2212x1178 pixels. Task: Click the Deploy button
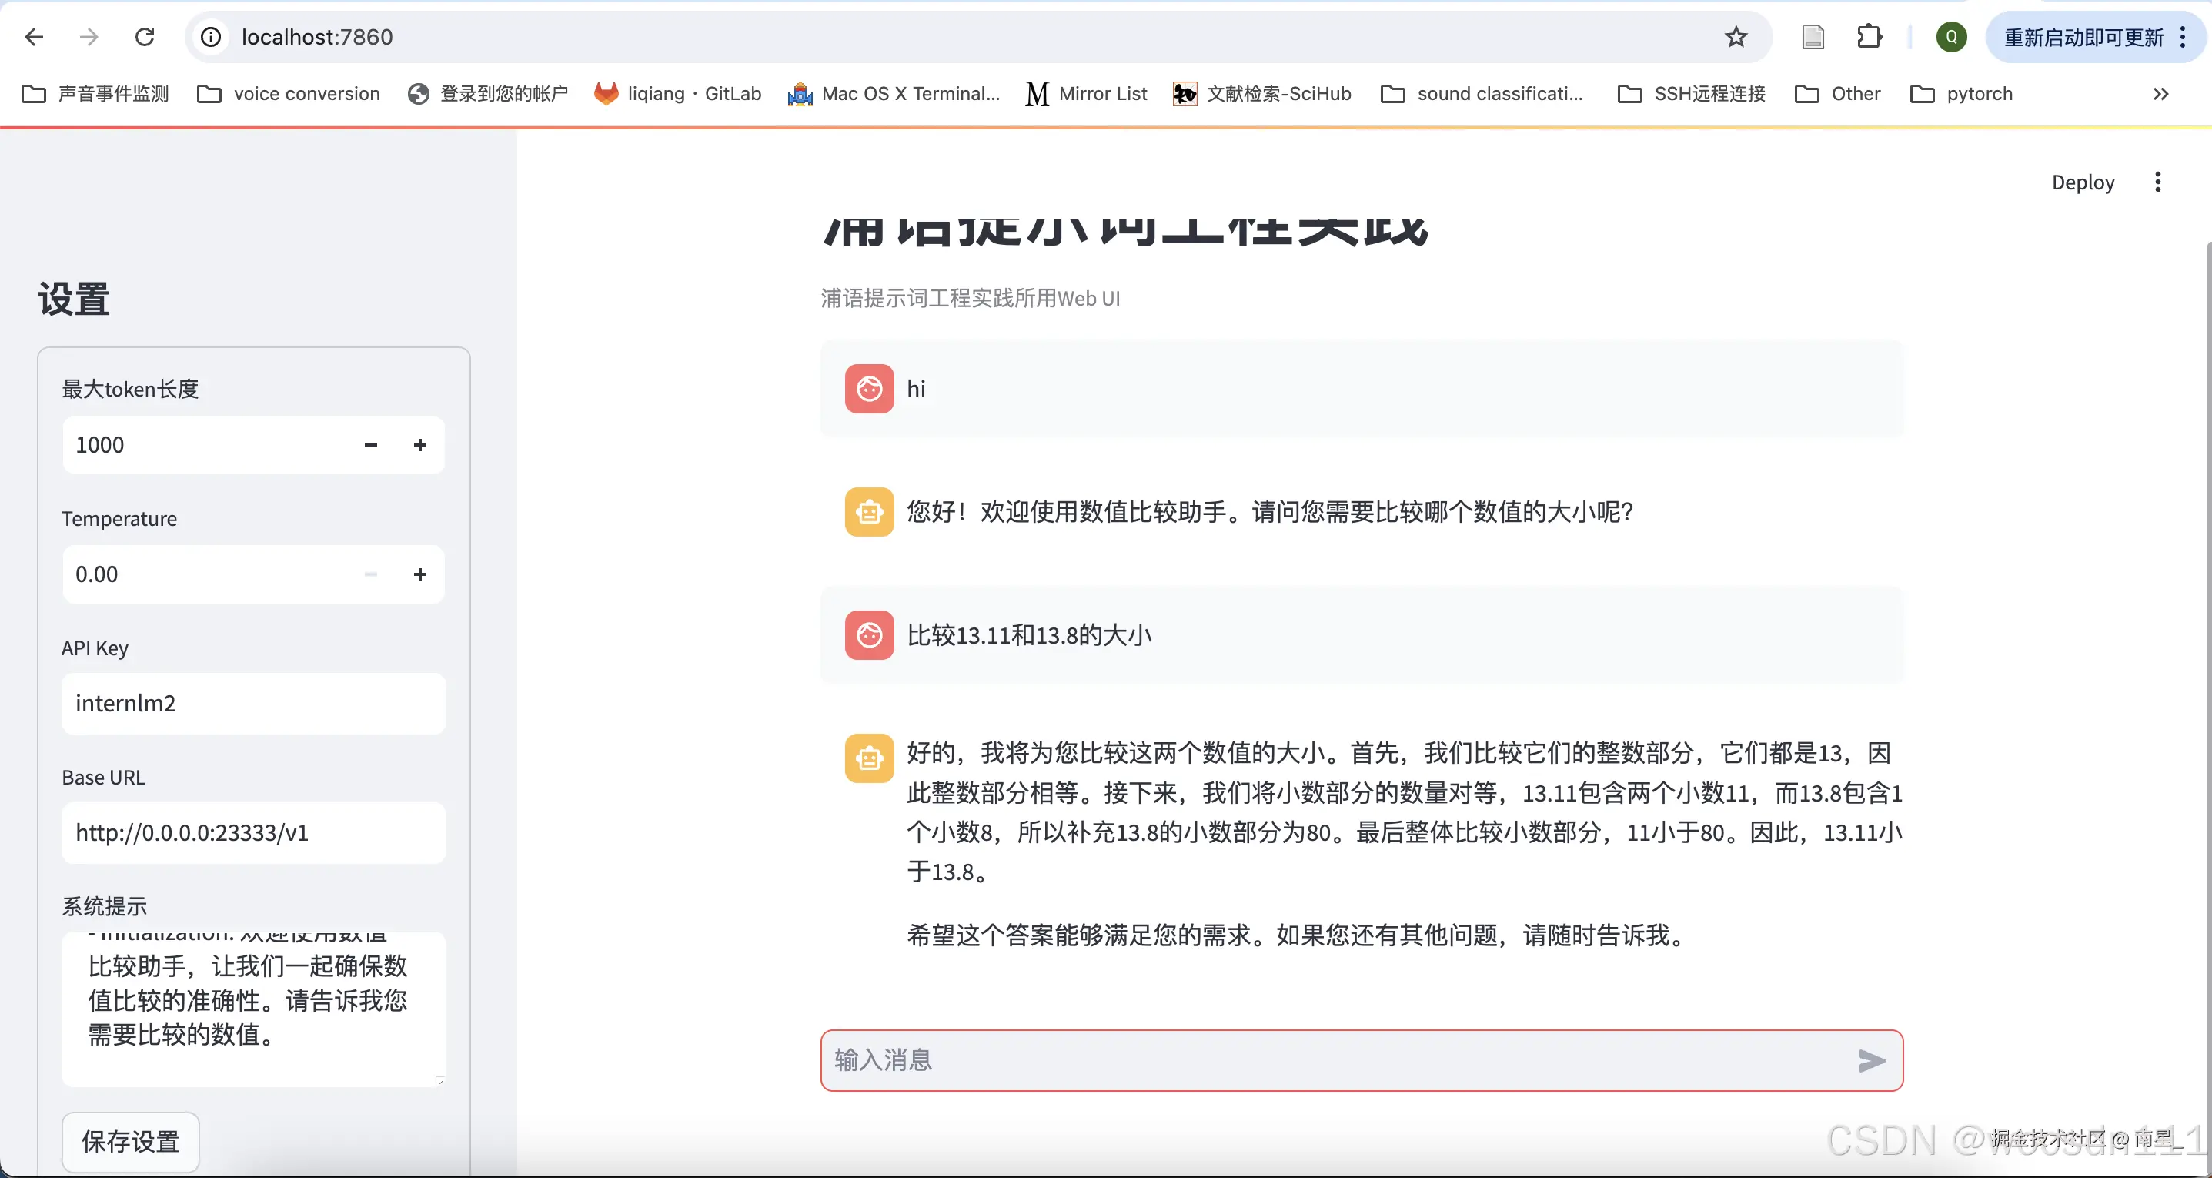[2083, 182]
